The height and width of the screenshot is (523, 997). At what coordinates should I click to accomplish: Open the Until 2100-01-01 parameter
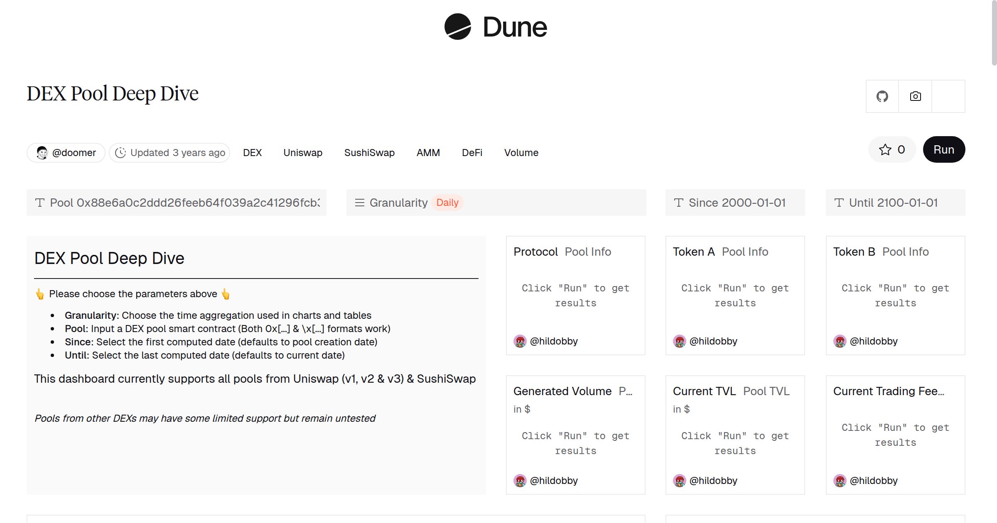tap(893, 203)
